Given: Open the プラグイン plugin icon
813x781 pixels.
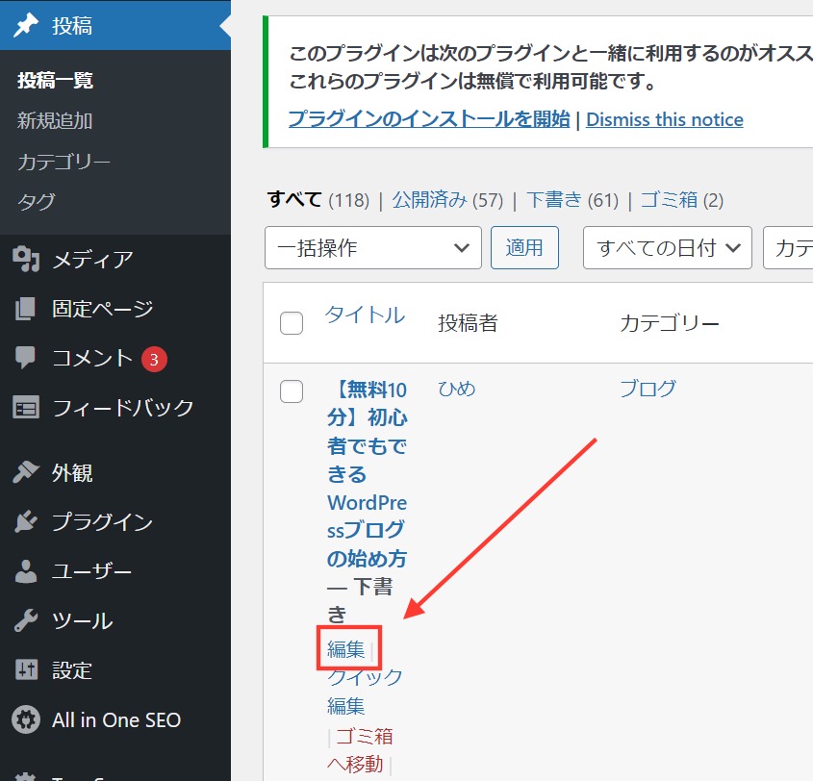Looking at the screenshot, I should (x=23, y=522).
